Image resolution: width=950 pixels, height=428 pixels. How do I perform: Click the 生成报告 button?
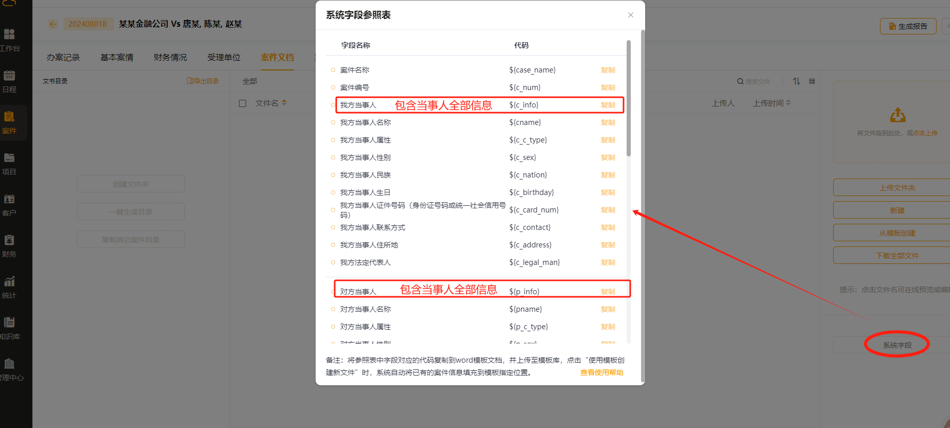[x=907, y=26]
